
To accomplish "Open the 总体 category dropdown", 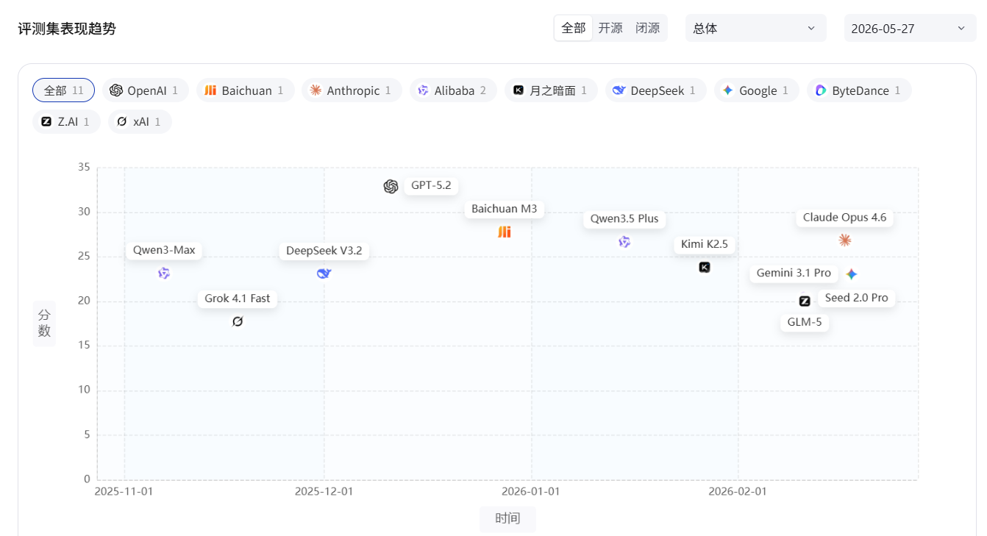I will pos(756,28).
